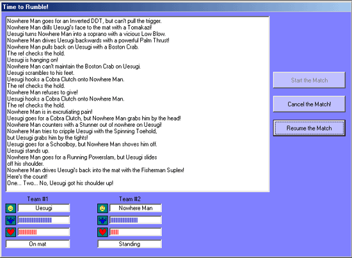Image resolution: width=352 pixels, height=258 pixels.
Task: Click the Time to Rumble! title bar
Action: (x=176, y=7)
